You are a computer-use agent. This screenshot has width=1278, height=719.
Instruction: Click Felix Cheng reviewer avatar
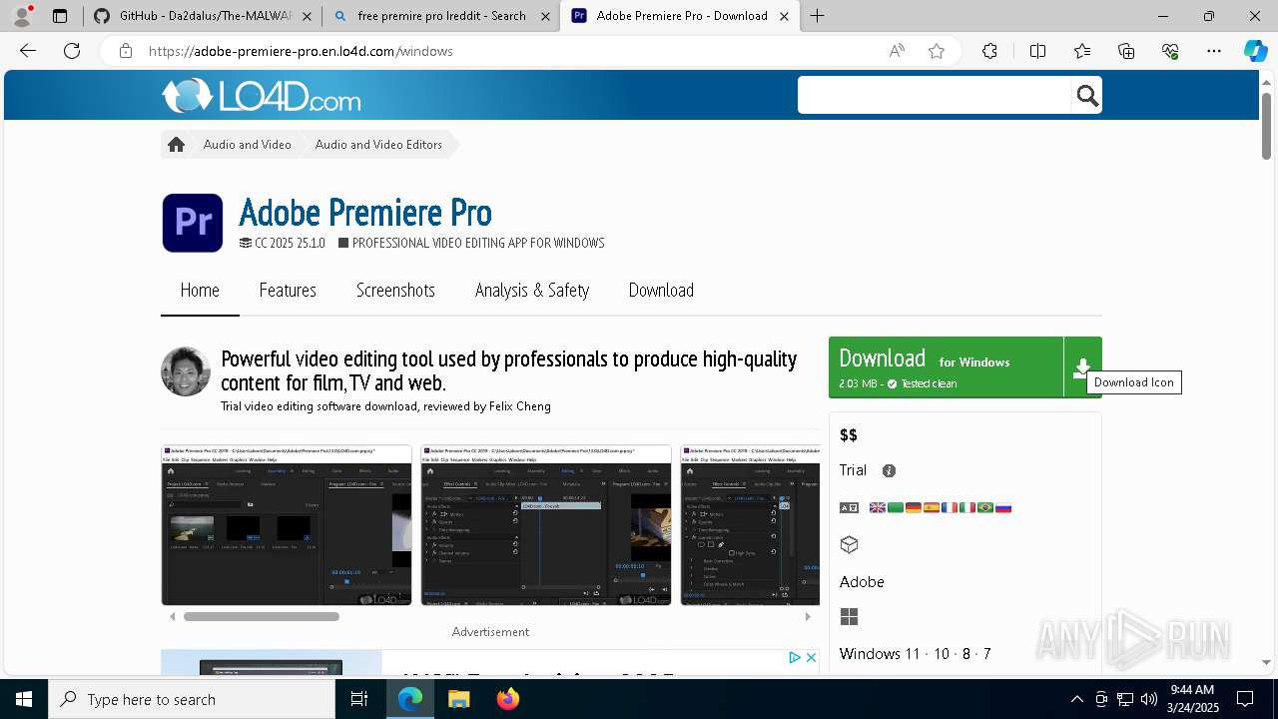tap(186, 371)
